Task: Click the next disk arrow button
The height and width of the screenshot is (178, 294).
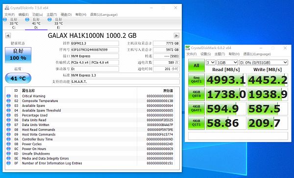Action: coord(176,35)
